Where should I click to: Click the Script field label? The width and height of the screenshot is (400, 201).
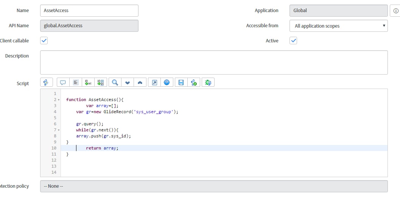click(x=23, y=84)
